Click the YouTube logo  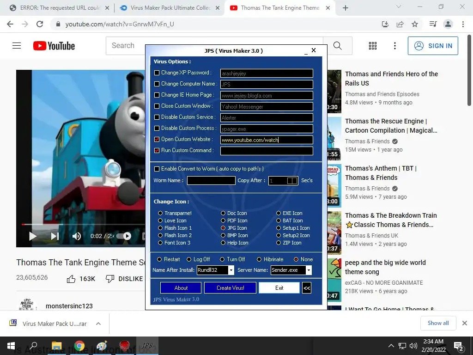click(x=54, y=46)
